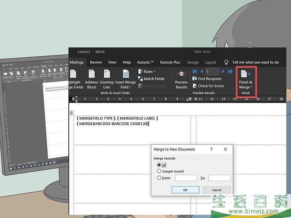Click the MERGEFIELD LABEL field text

coord(138,118)
